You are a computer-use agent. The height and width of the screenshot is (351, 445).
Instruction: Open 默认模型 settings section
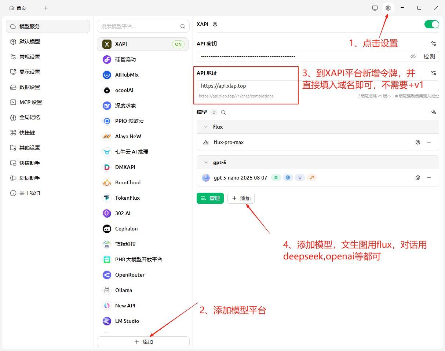(48, 41)
